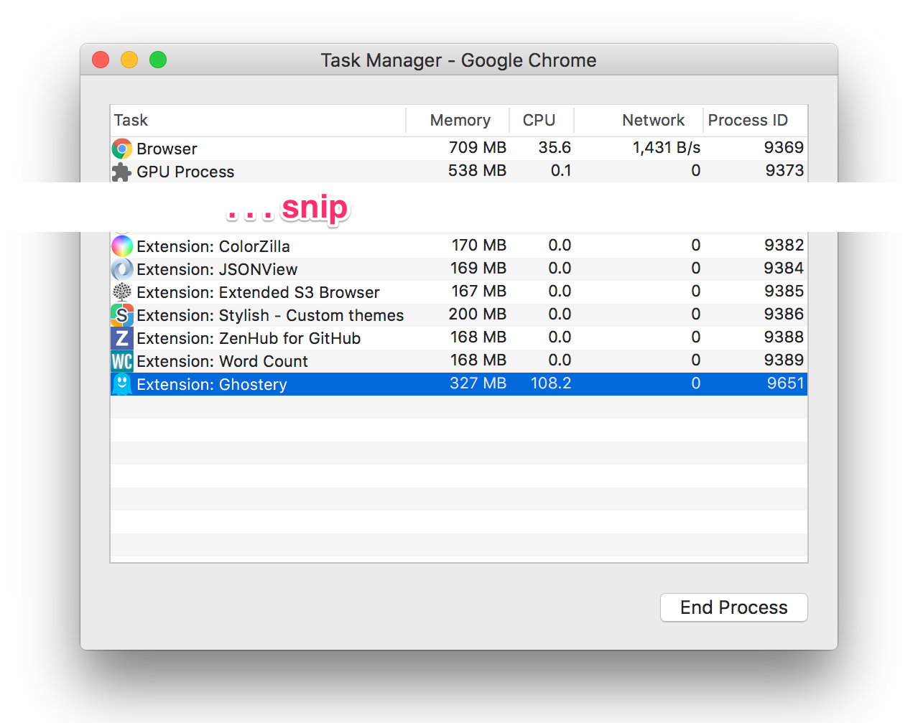Close the Task Manager window

point(101,60)
